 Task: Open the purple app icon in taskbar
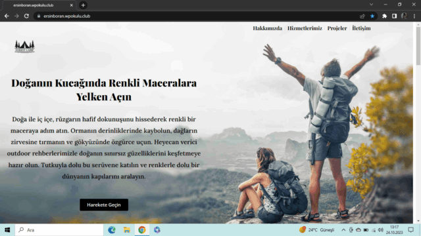point(157,230)
